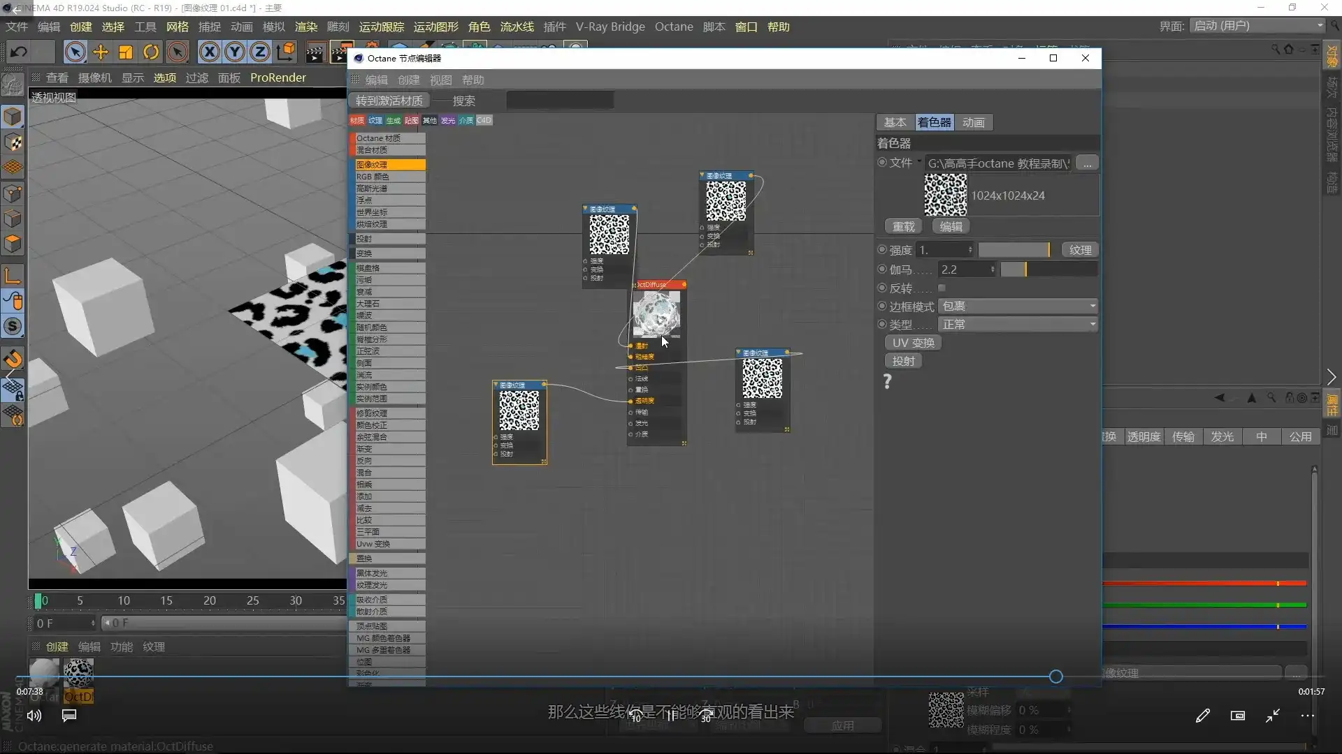The image size is (1342, 754).
Task: Click the 伽马 parameter radio button
Action: point(882,269)
